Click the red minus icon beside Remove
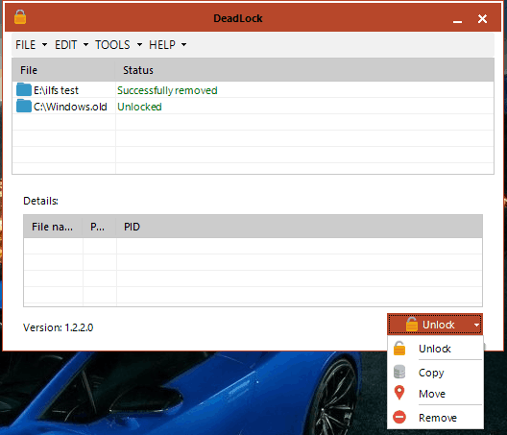The height and width of the screenshot is (435, 507). click(x=399, y=417)
